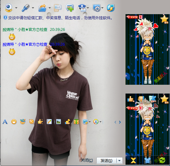The width and height of the screenshot is (170, 166).
Task: Open the SMS message envelope icon
Action: pyautogui.click(x=57, y=8)
